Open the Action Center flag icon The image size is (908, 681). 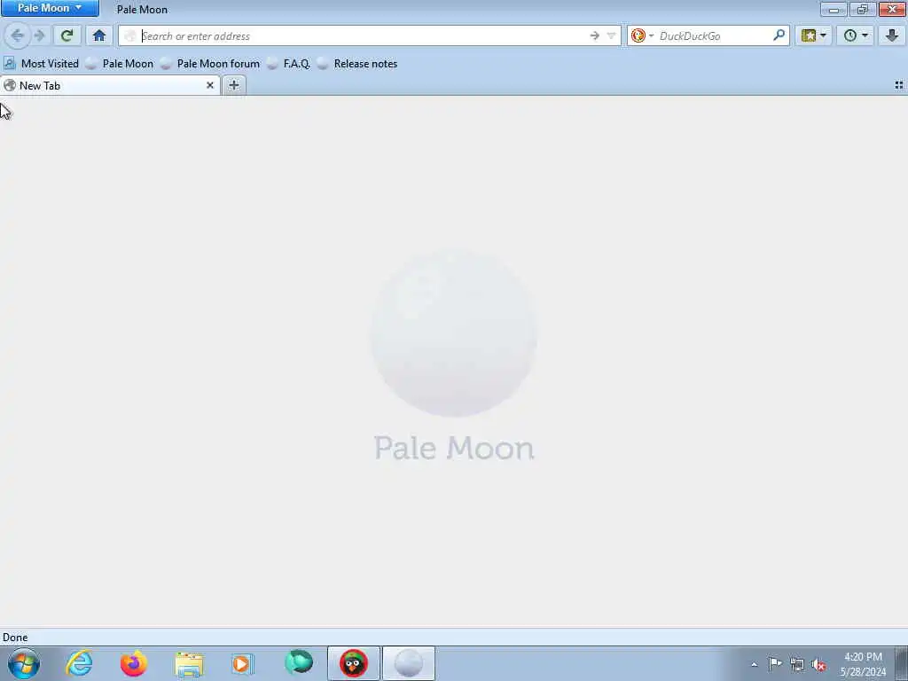coord(775,664)
